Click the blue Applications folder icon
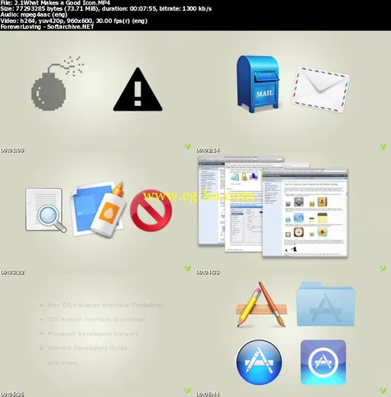Viewport: 391px width, 397px height. (x=325, y=304)
